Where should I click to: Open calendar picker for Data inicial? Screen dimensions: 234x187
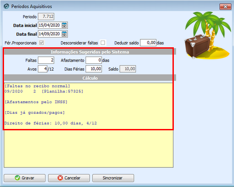(x=64, y=25)
